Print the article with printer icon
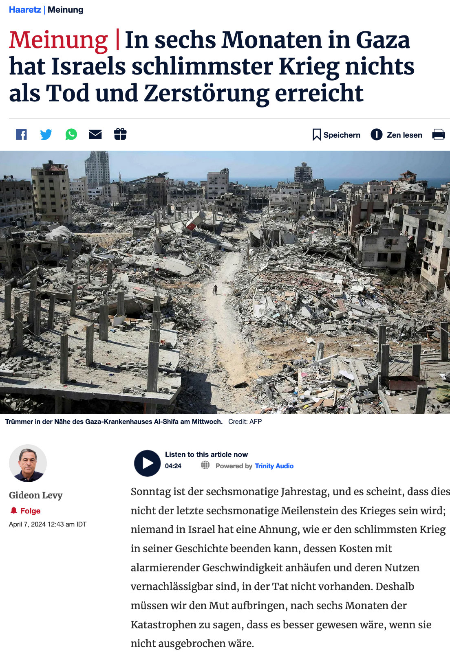The width and height of the screenshot is (450, 654). [439, 134]
